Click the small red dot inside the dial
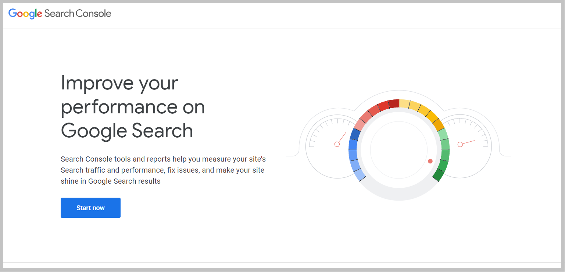The image size is (565, 272). click(430, 161)
